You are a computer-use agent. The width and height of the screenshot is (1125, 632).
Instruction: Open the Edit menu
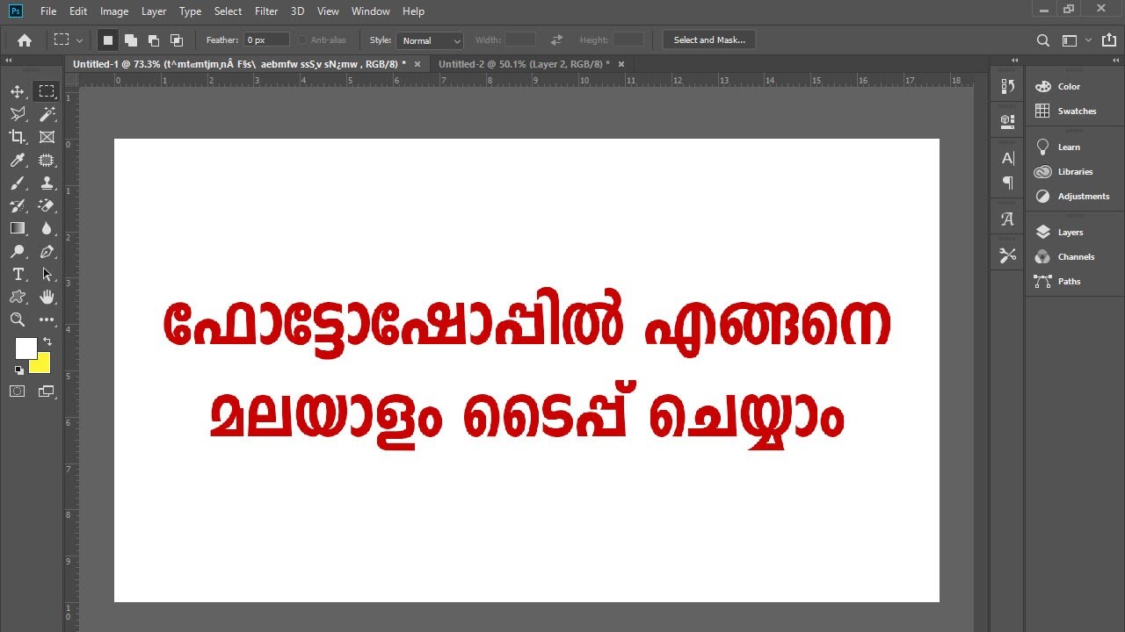click(x=78, y=11)
